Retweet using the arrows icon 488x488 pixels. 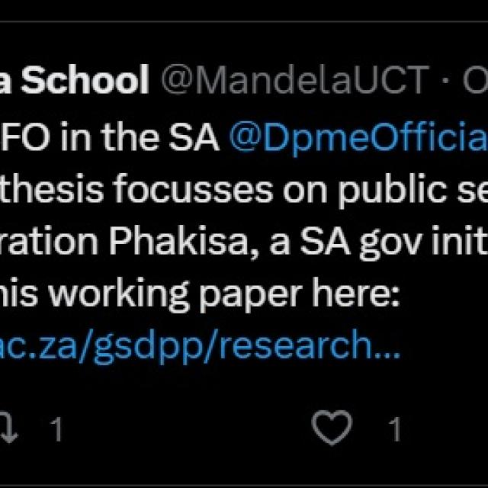[x=8, y=427]
